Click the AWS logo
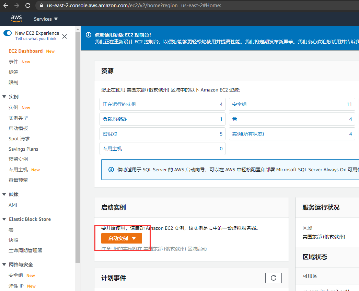The height and width of the screenshot is (291, 359). click(x=16, y=19)
